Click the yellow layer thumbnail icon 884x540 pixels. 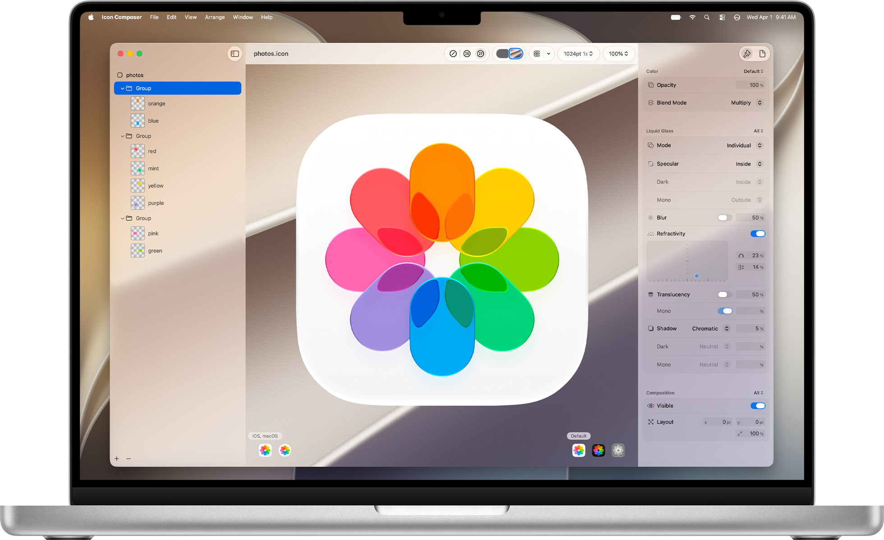click(138, 185)
